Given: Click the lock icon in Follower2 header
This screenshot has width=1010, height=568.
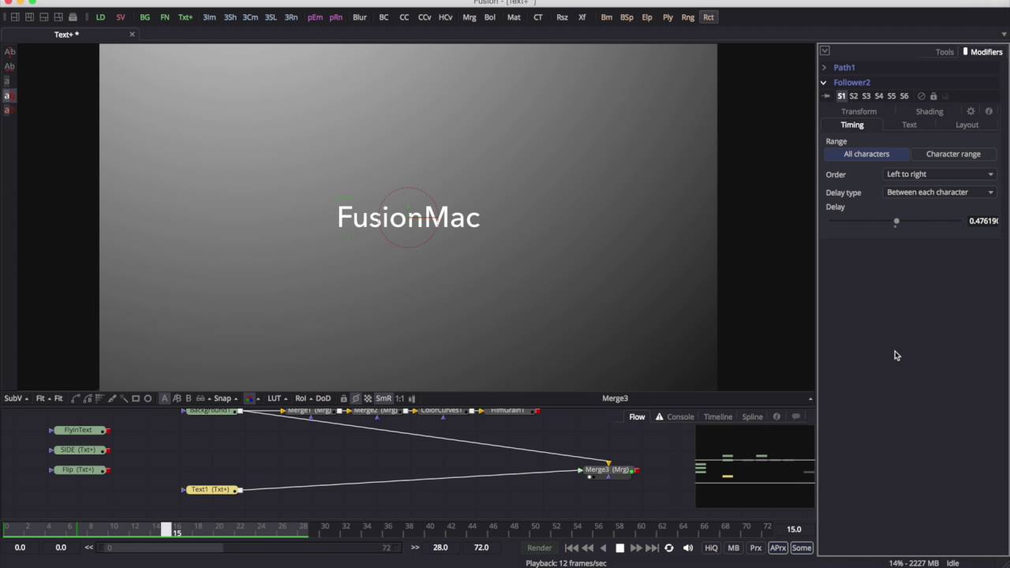Looking at the screenshot, I should coord(933,96).
